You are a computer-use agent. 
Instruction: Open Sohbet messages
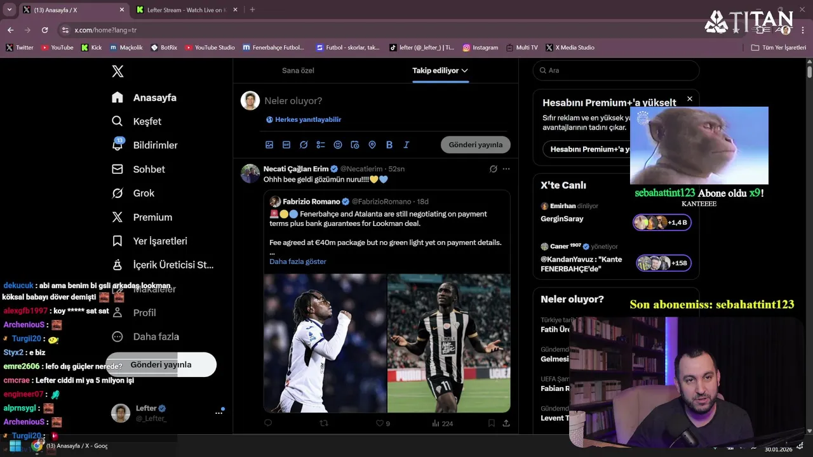138,169
